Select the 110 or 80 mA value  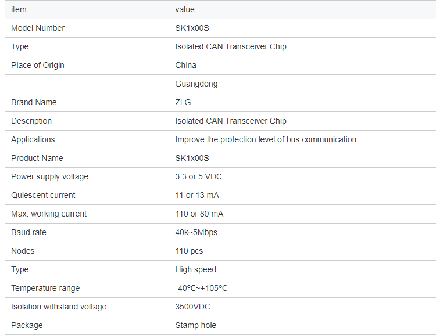199,214
